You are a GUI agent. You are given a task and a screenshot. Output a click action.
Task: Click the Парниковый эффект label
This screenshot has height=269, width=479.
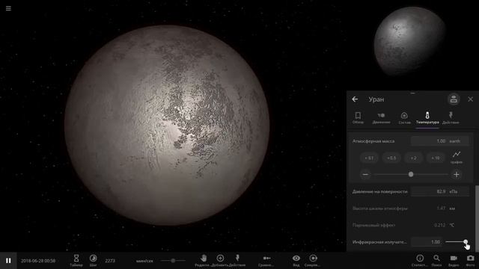[374, 225]
